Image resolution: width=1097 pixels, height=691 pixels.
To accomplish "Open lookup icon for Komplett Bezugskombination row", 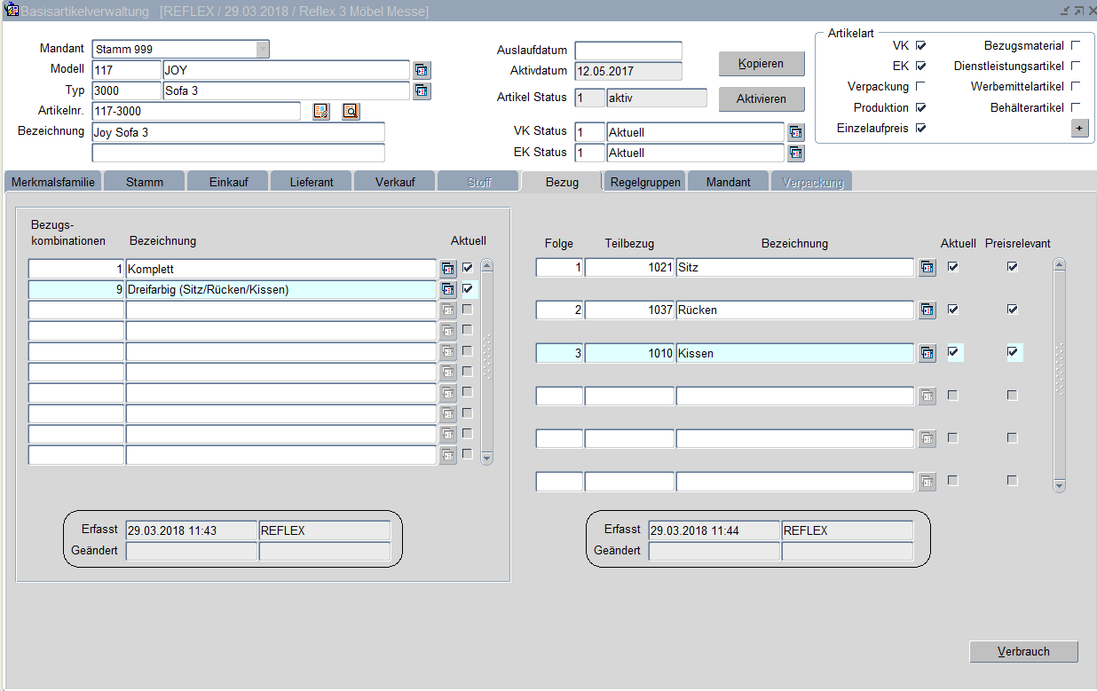I will click(448, 268).
